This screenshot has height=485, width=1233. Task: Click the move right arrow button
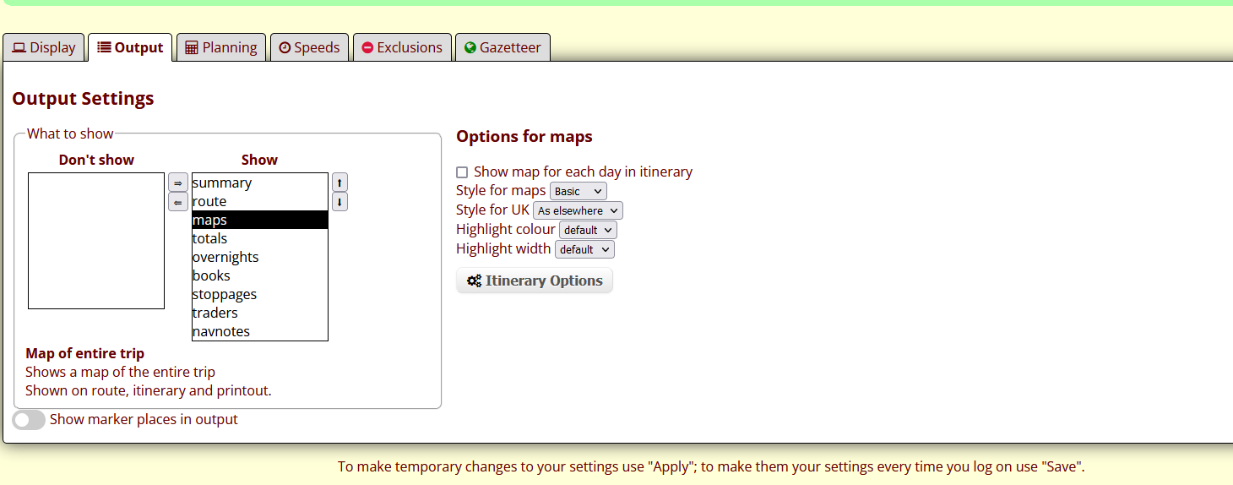click(x=177, y=183)
